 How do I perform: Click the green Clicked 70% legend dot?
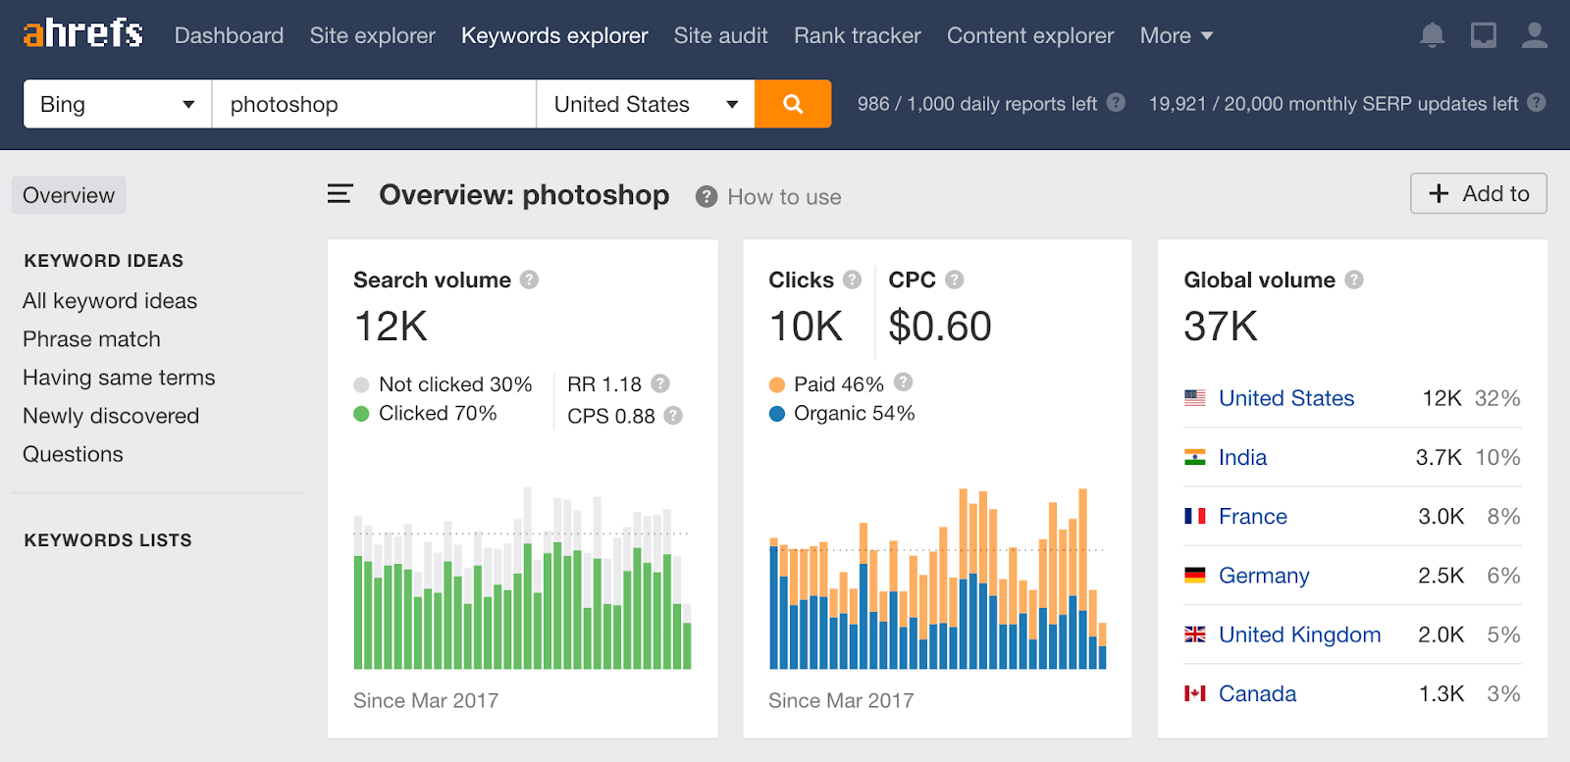tap(361, 414)
